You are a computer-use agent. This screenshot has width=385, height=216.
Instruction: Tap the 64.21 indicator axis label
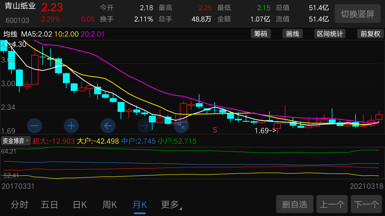(x=9, y=151)
